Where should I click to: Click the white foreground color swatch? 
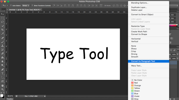click(2, 96)
